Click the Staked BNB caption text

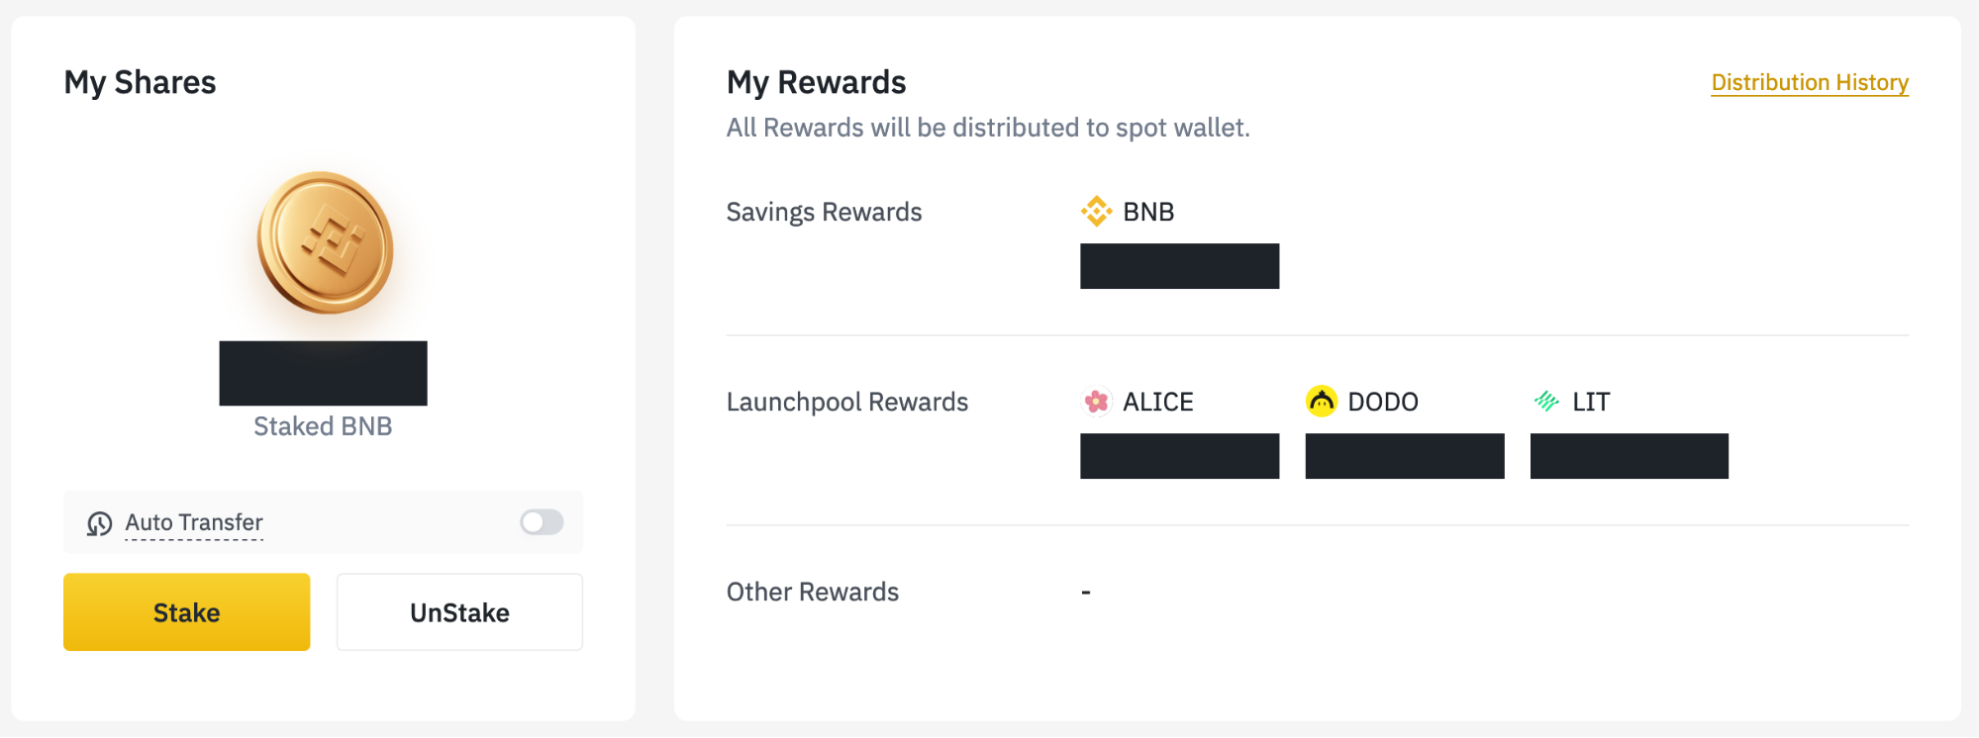tap(323, 426)
